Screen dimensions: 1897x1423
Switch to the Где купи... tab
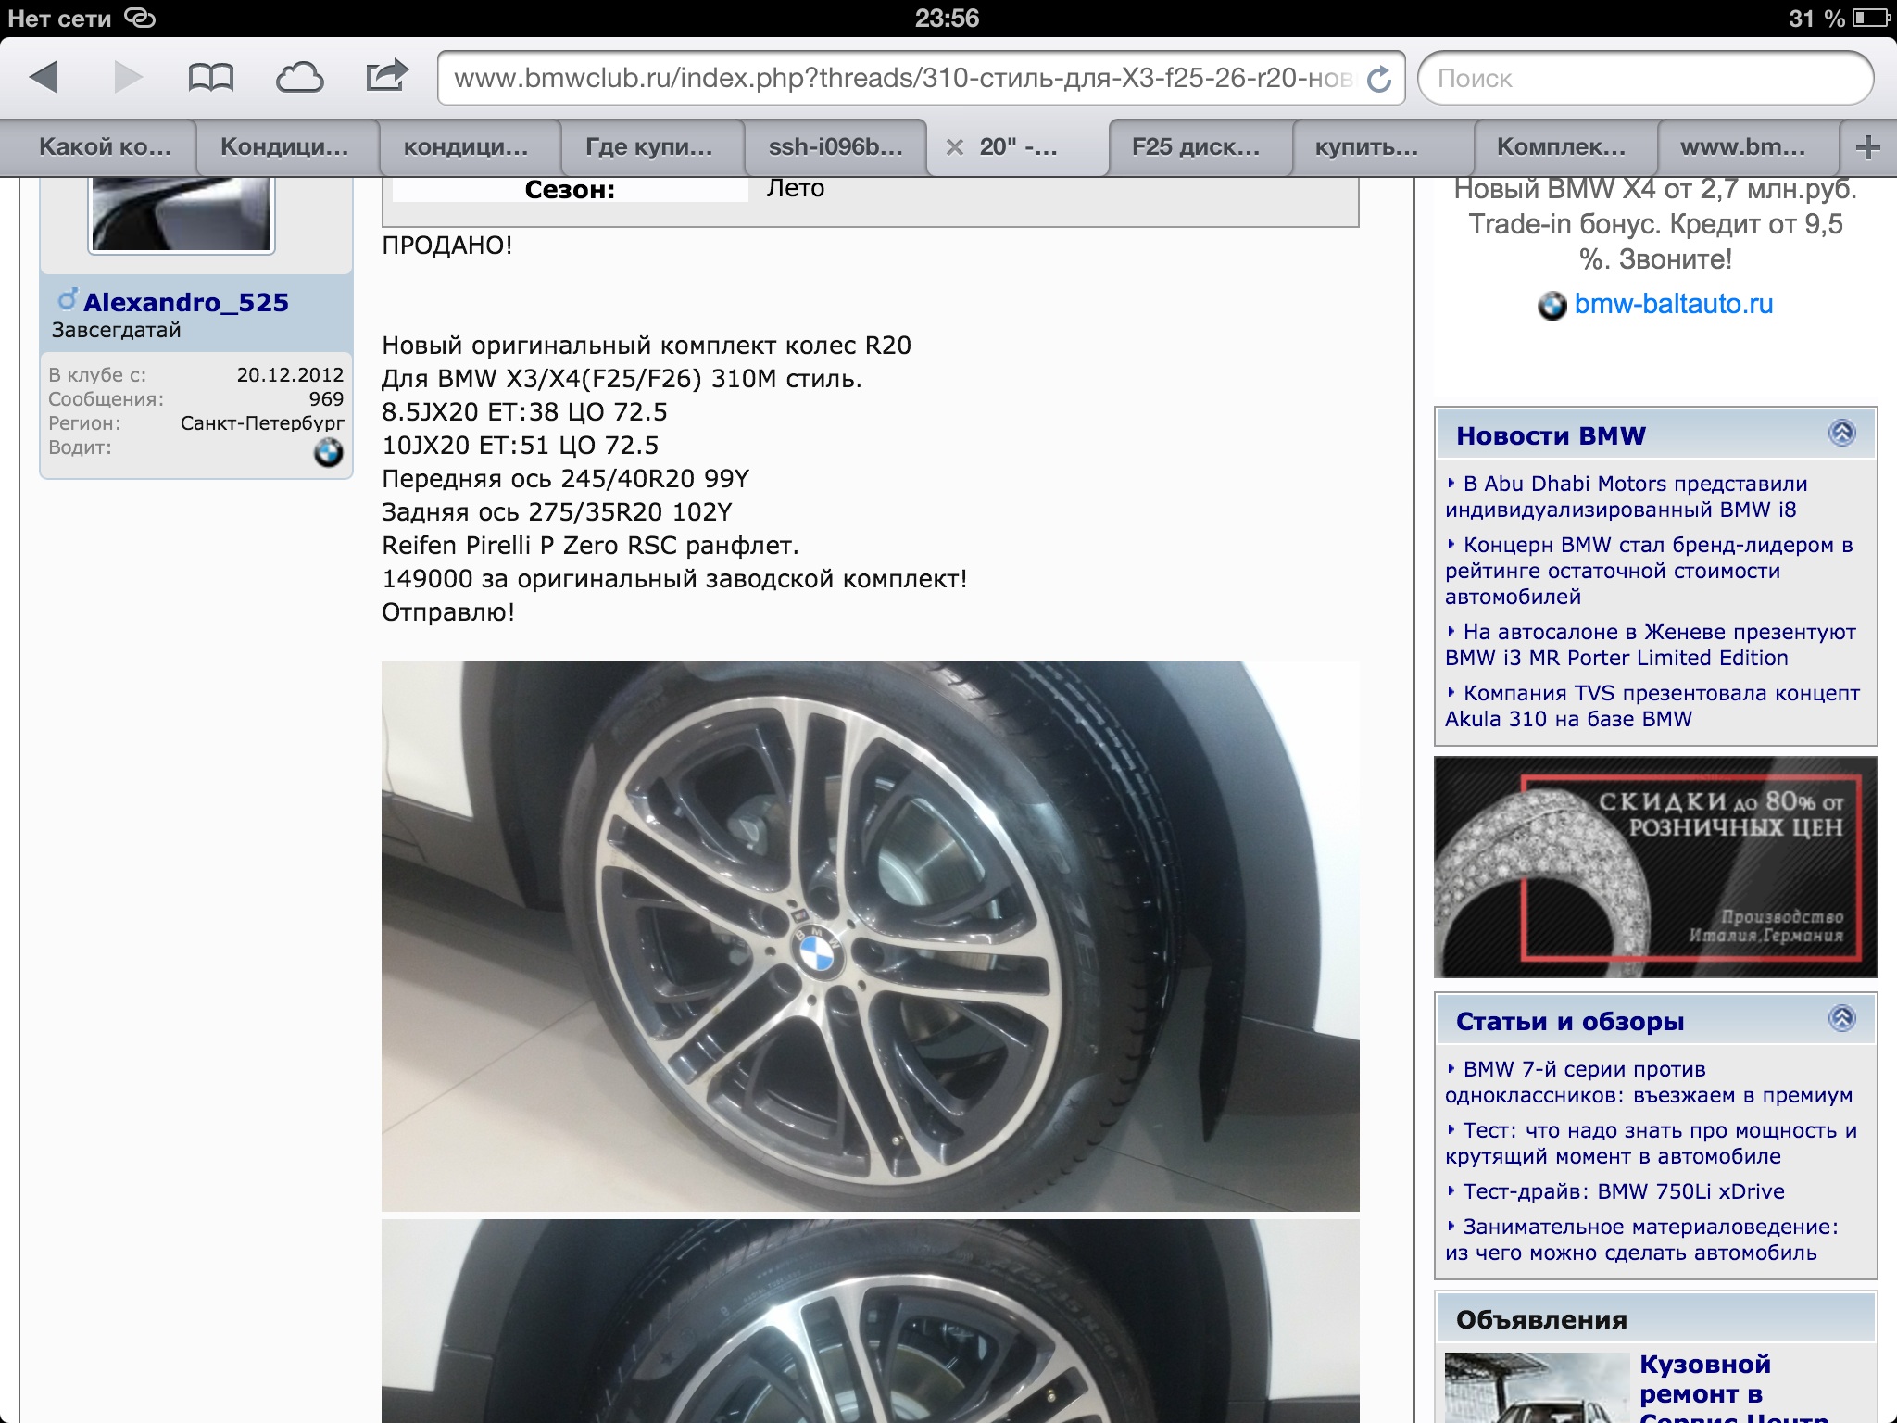click(649, 147)
